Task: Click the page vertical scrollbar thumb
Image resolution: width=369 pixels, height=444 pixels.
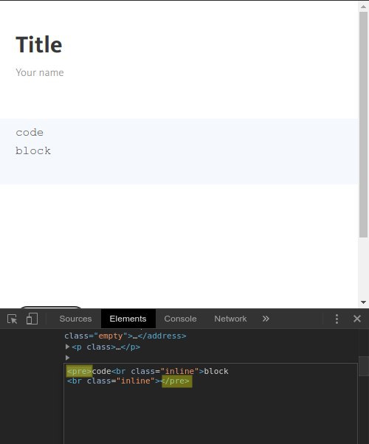Action: point(364,125)
